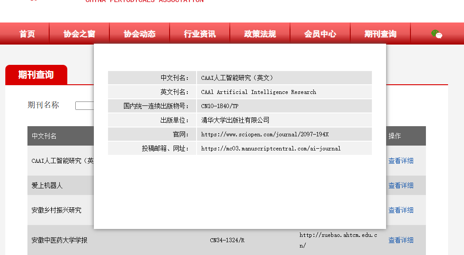Screen dimensions: 464x255
Task: Click the 期刊名称 search input field
Action: coord(84,105)
